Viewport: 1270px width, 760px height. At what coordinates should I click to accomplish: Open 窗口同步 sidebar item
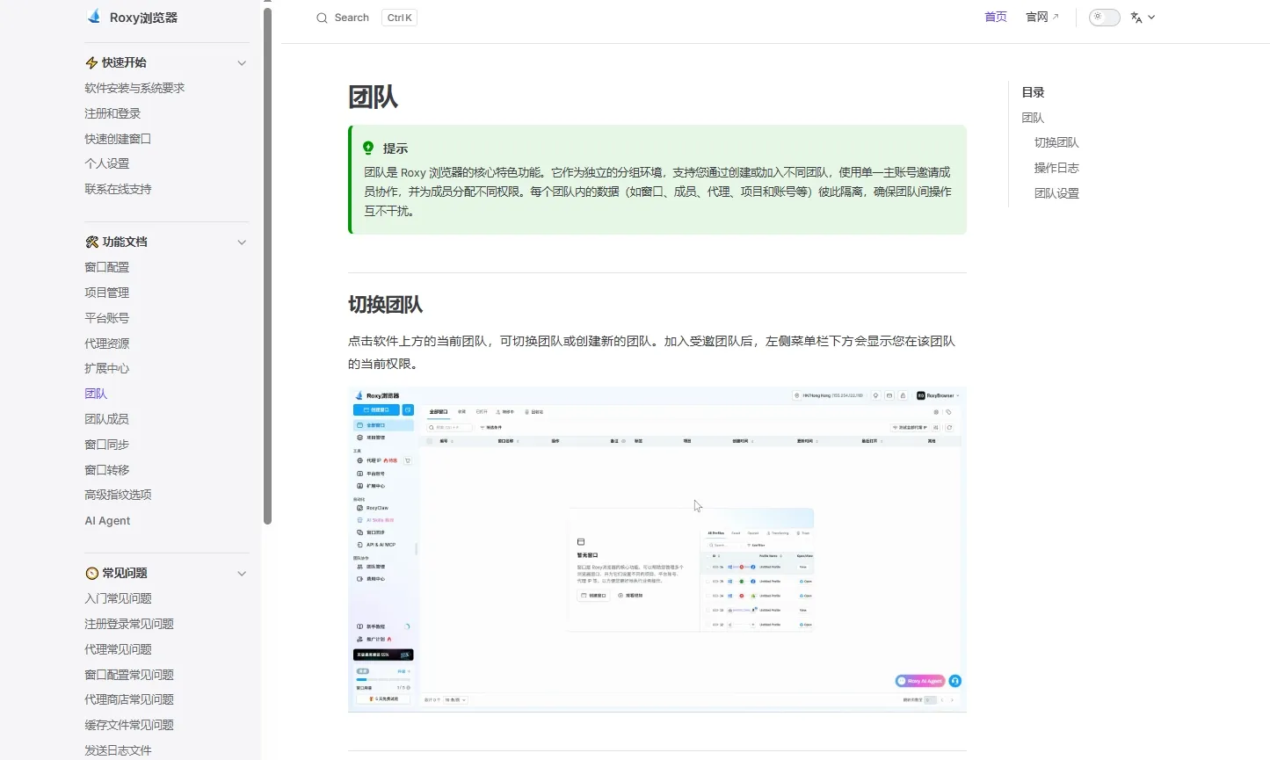click(x=107, y=445)
